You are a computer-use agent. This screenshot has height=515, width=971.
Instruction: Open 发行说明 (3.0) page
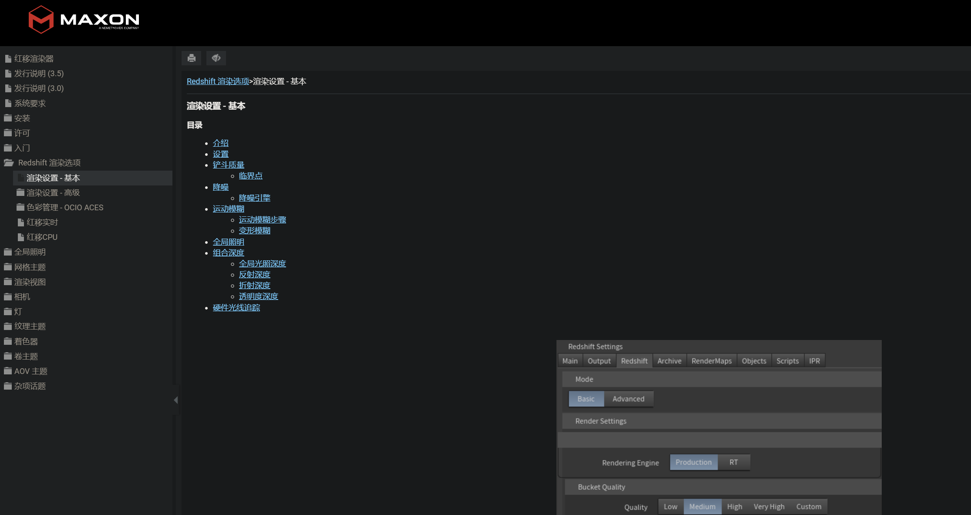tap(39, 88)
